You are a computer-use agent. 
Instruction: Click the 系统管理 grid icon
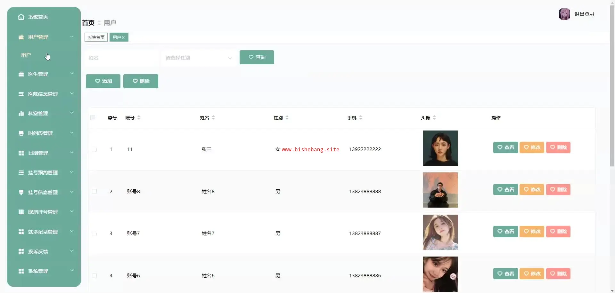(x=21, y=271)
